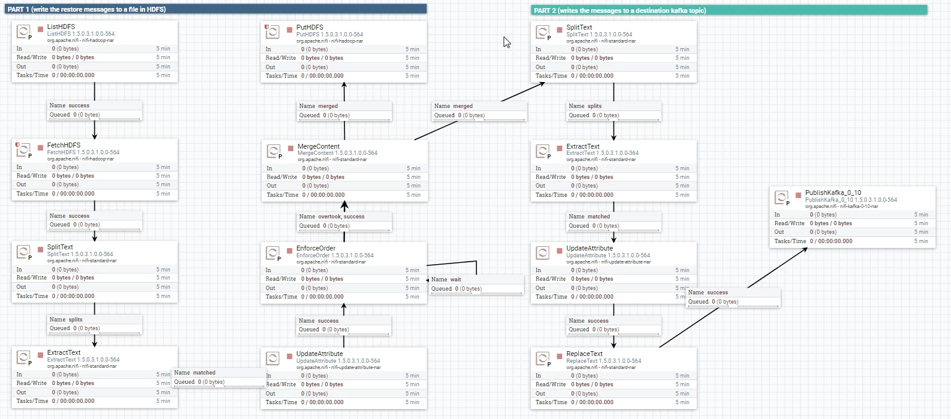
Task: Click the 'splits' connection under Part 2 SplitText
Action: click(614, 111)
